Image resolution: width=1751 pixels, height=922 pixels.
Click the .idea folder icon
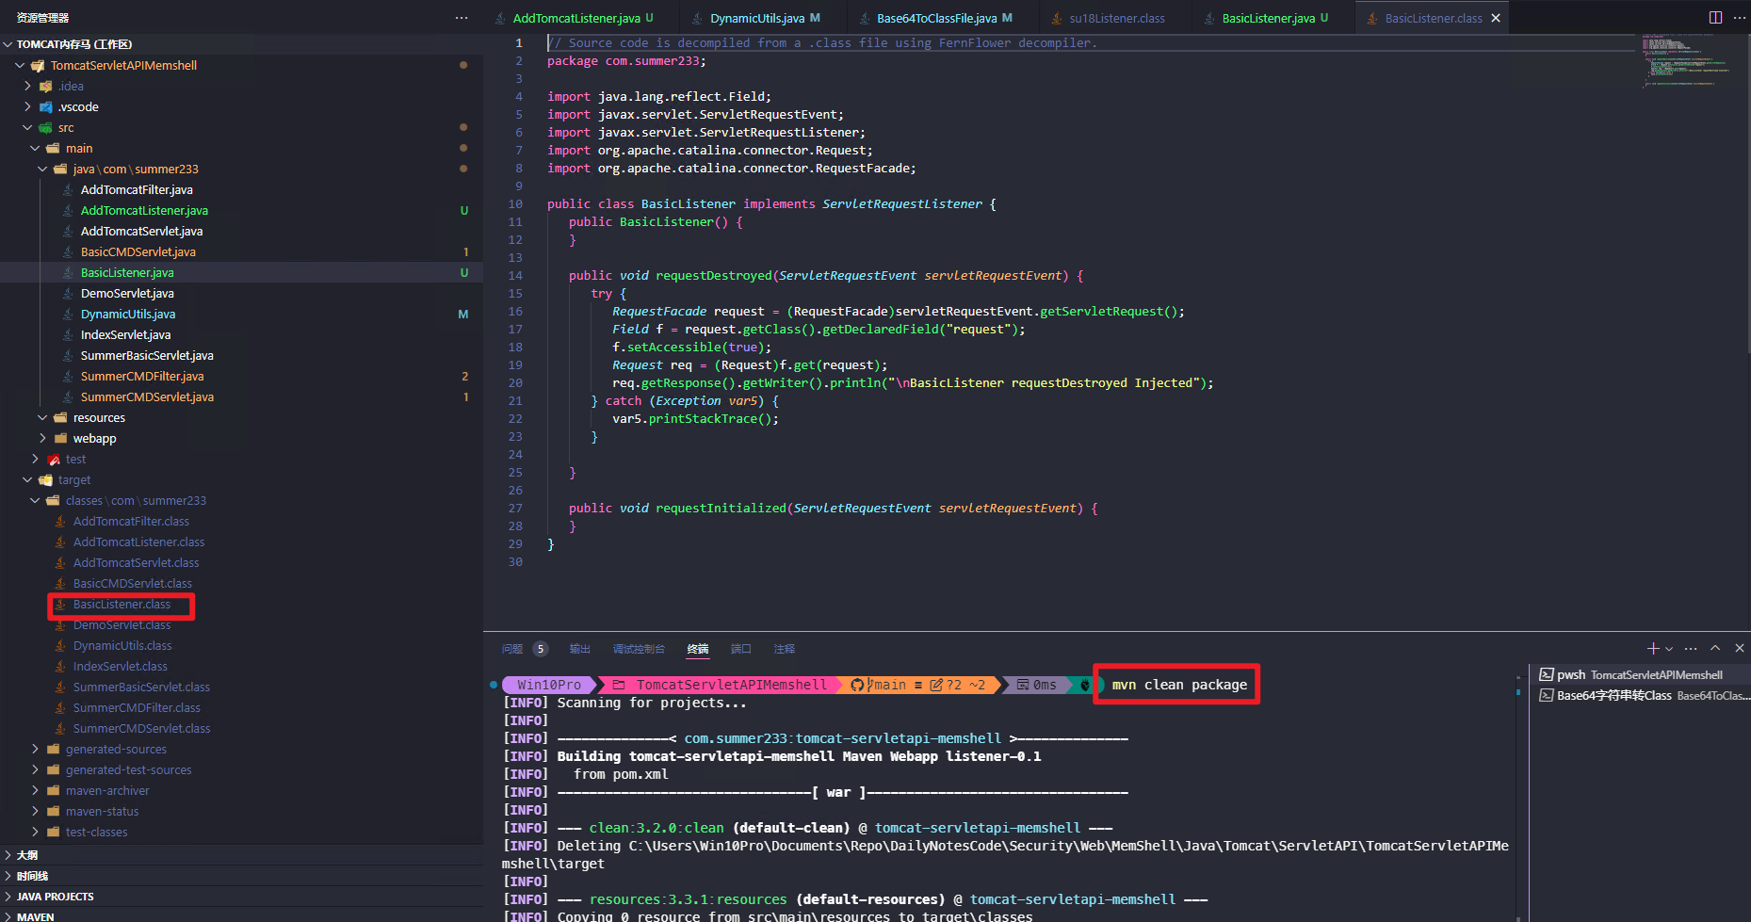45,87
